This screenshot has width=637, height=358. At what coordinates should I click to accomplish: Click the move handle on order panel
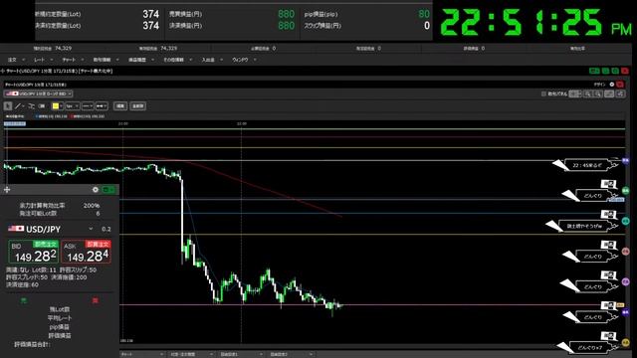click(7, 190)
